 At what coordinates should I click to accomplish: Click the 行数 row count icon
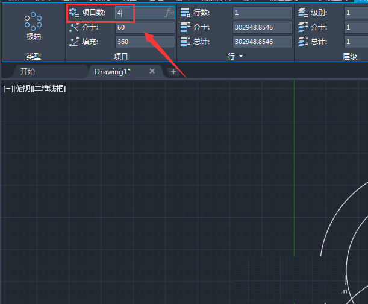(185, 13)
